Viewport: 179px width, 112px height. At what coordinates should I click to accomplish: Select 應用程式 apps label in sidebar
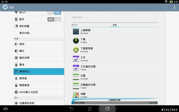click(24, 72)
